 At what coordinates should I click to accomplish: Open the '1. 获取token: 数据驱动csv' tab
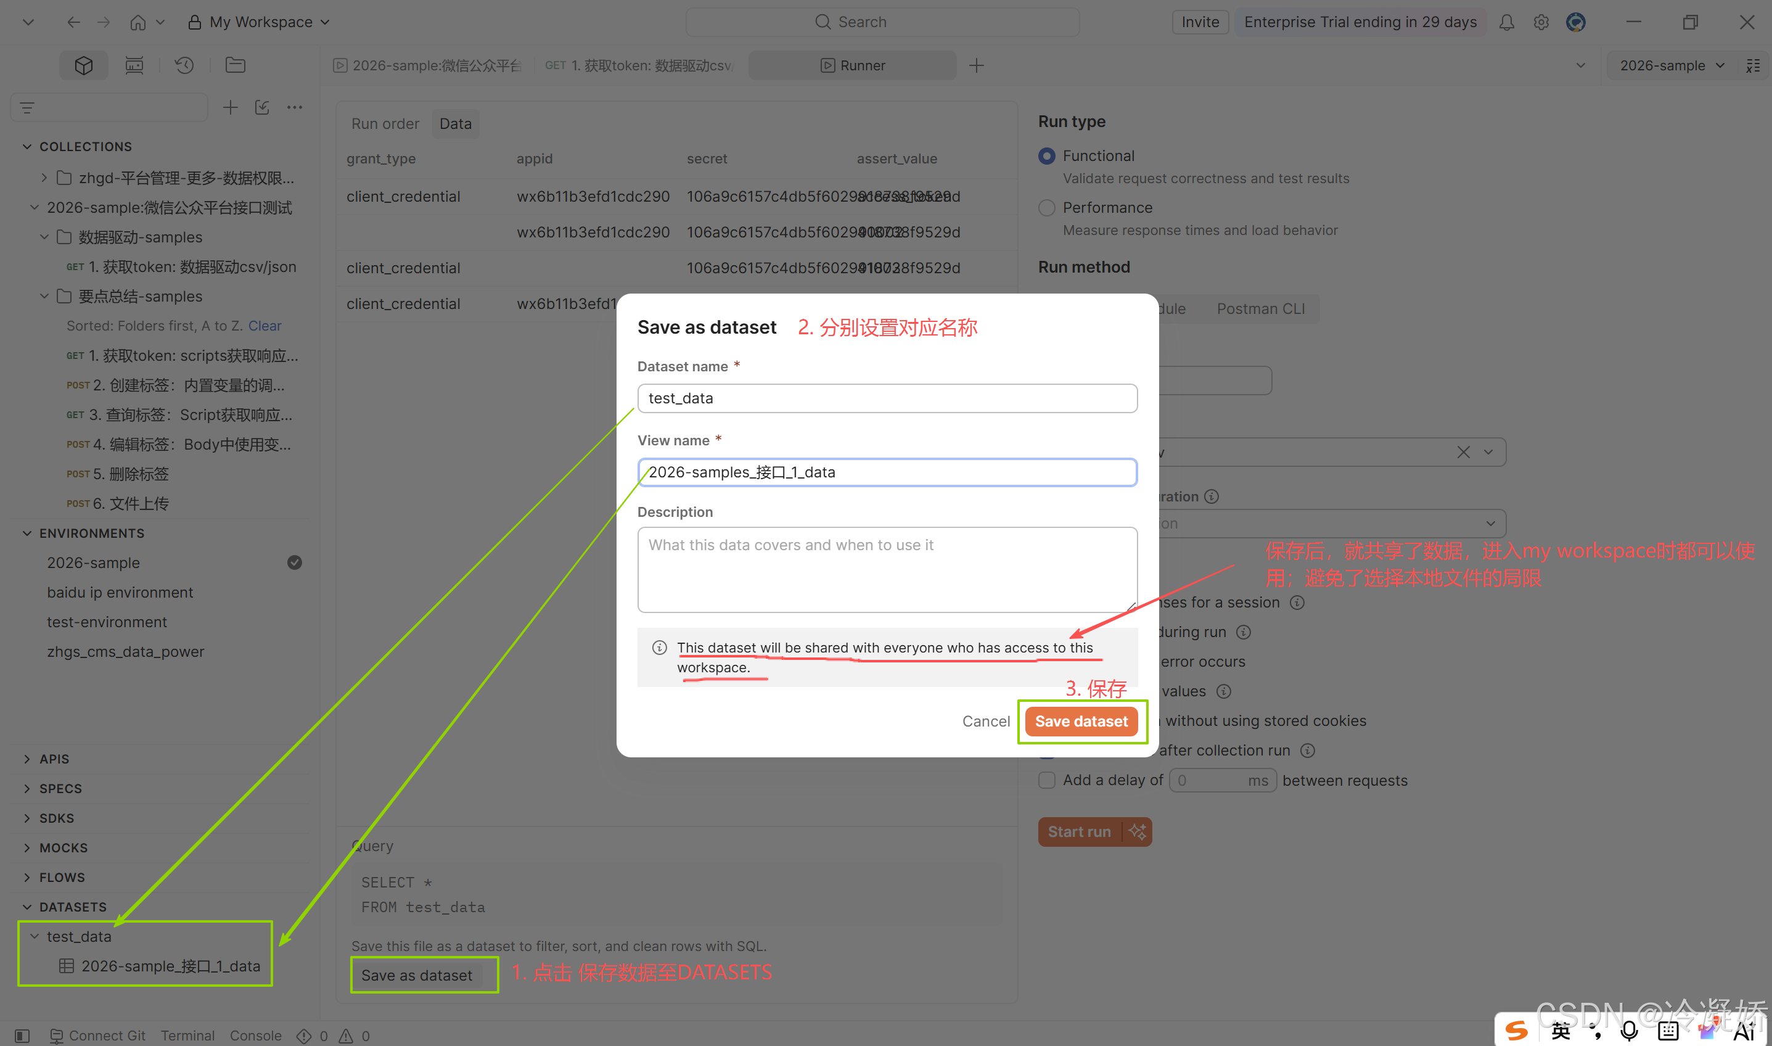(x=639, y=65)
